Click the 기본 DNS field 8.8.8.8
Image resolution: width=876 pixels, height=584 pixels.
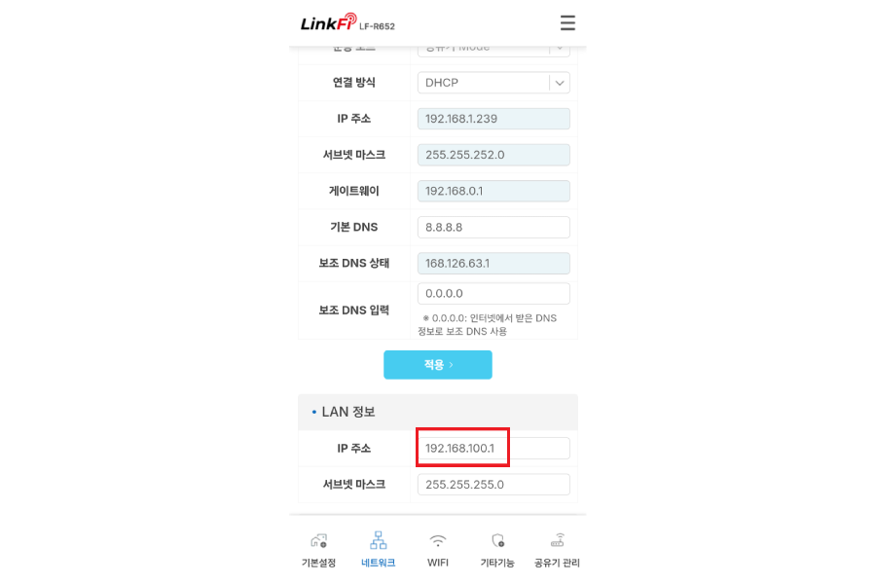tap(493, 228)
